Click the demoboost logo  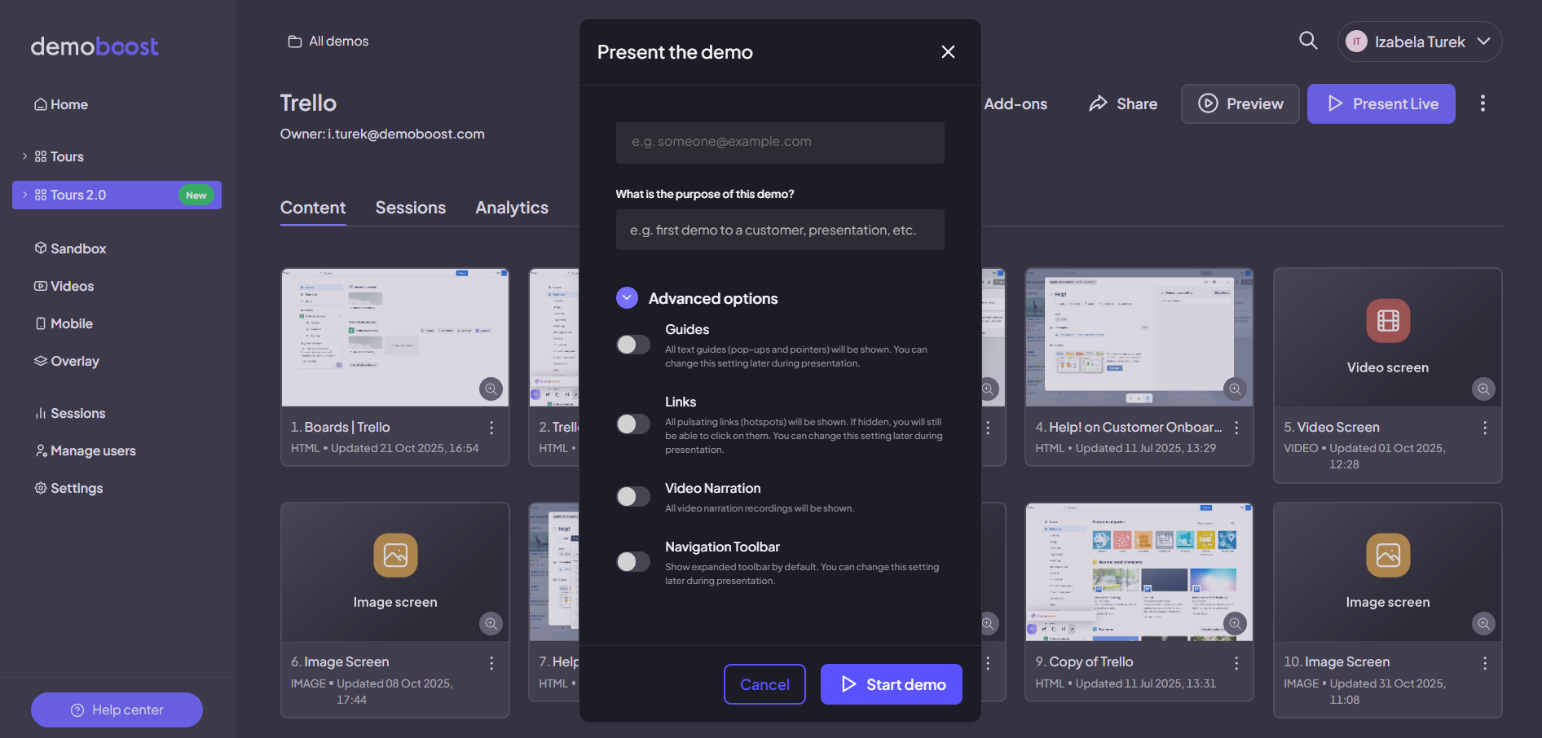(95, 46)
